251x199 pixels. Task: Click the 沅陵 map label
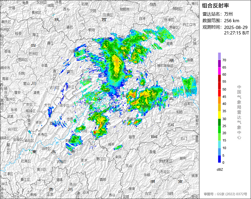pos(170,194)
